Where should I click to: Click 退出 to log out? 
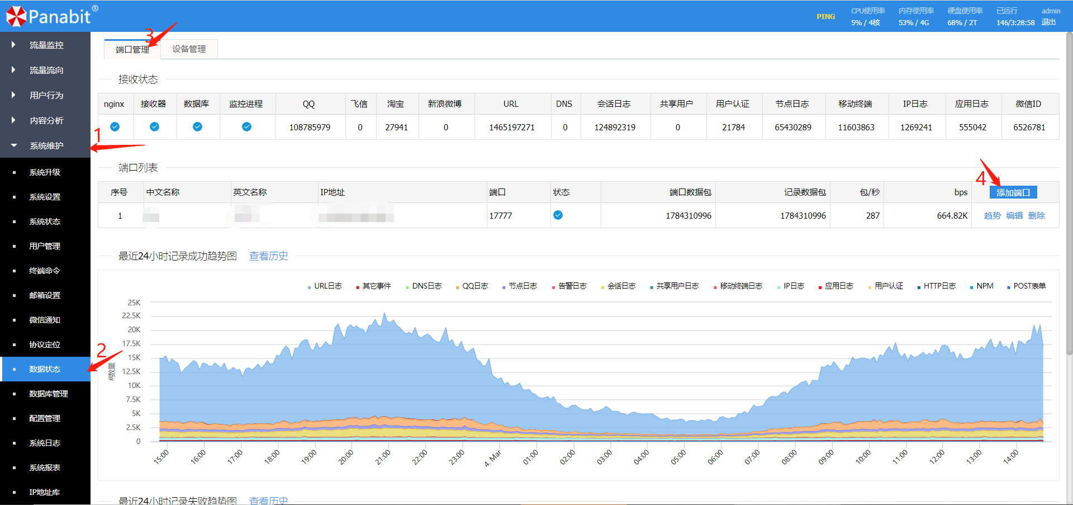1048,22
